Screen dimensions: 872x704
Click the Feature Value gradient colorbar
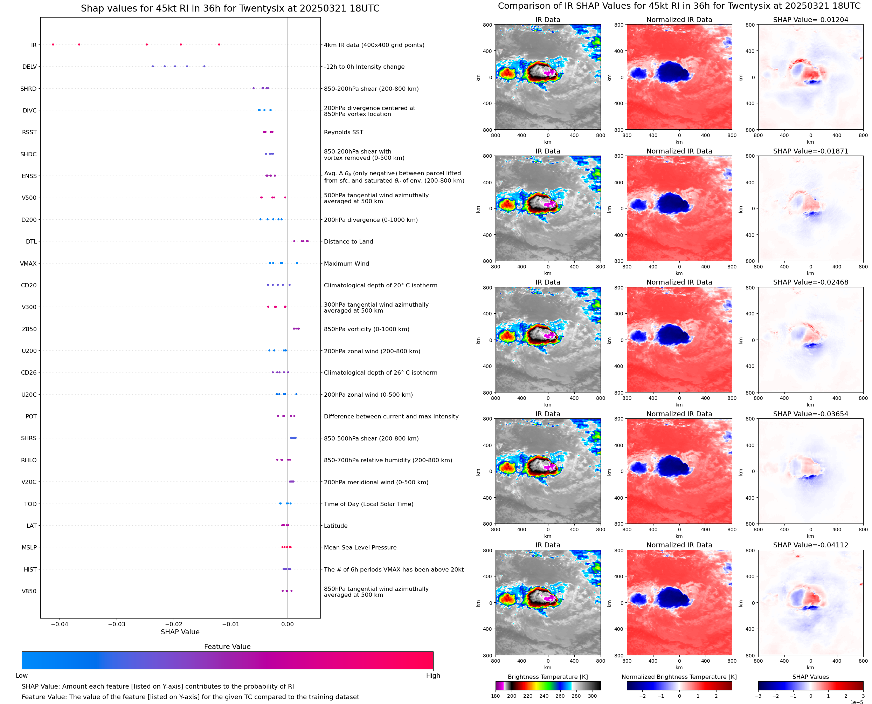tap(227, 660)
